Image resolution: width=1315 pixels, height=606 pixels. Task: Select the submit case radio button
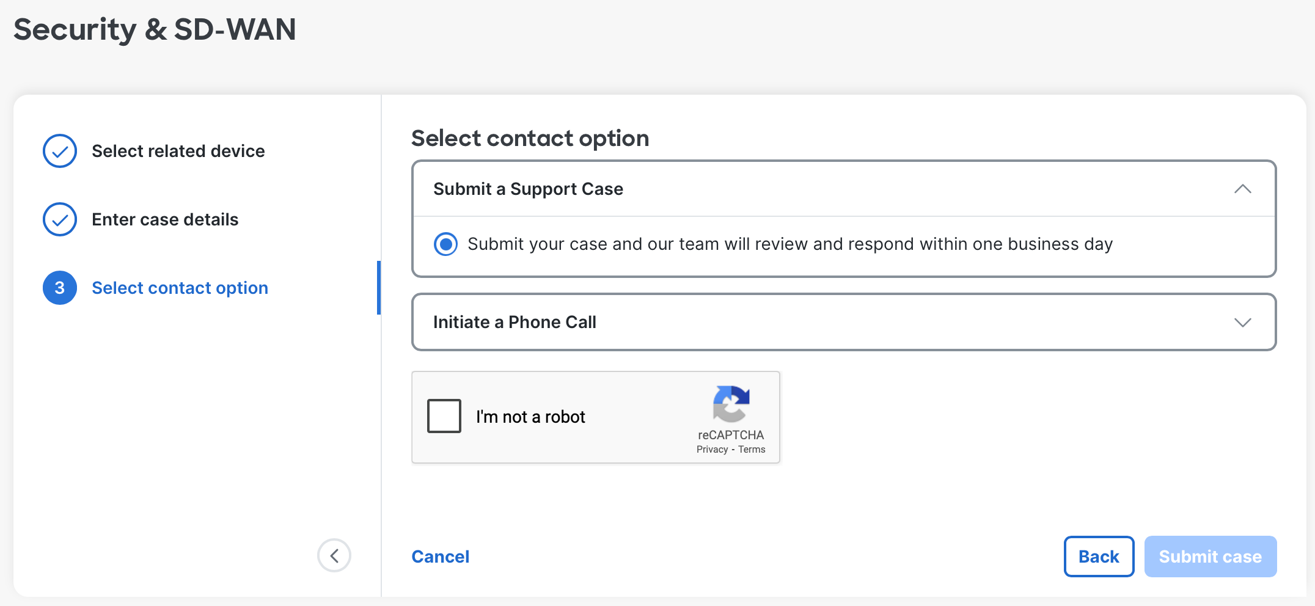pos(446,244)
